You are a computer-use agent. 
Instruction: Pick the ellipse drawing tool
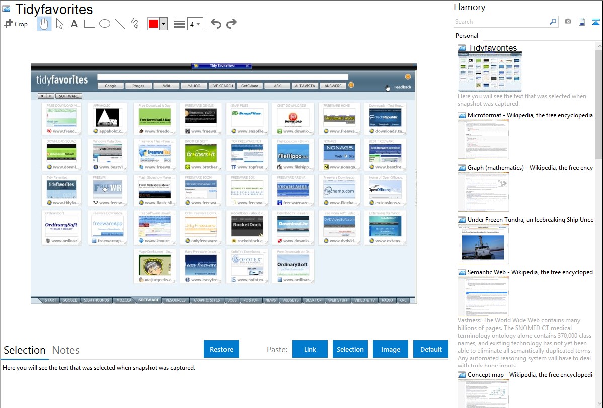click(105, 24)
